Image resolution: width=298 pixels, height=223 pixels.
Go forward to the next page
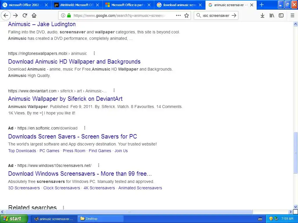point(15,16)
